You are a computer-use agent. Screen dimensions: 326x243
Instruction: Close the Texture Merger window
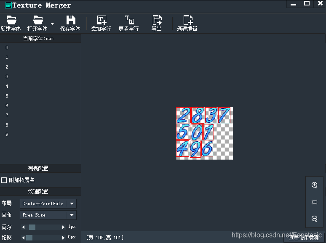[x=320, y=3]
